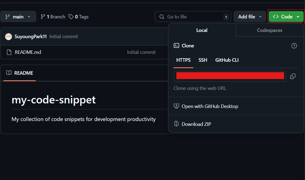Click the ZIP file icon next to Download ZIP
Image resolution: width=305 pixels, height=180 pixels.
pyautogui.click(x=176, y=124)
